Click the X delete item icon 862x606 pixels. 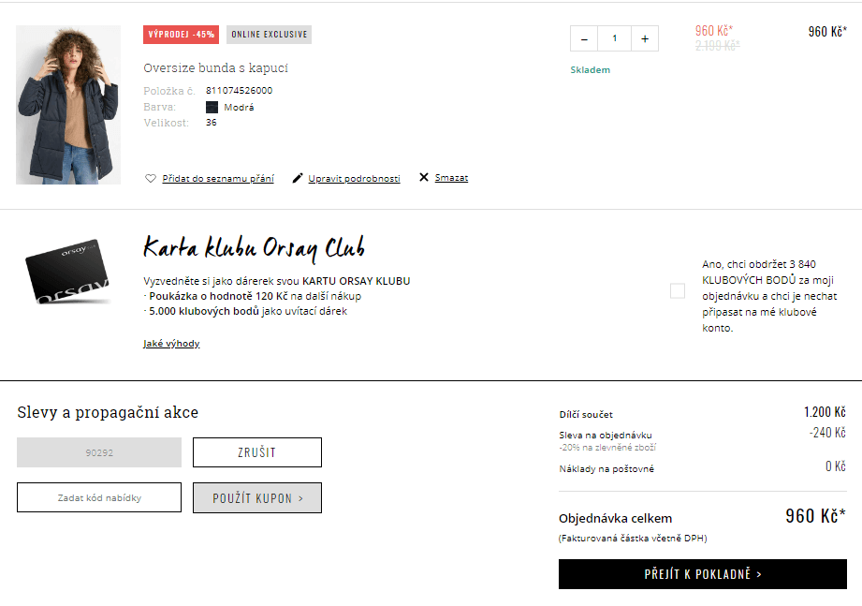424,177
